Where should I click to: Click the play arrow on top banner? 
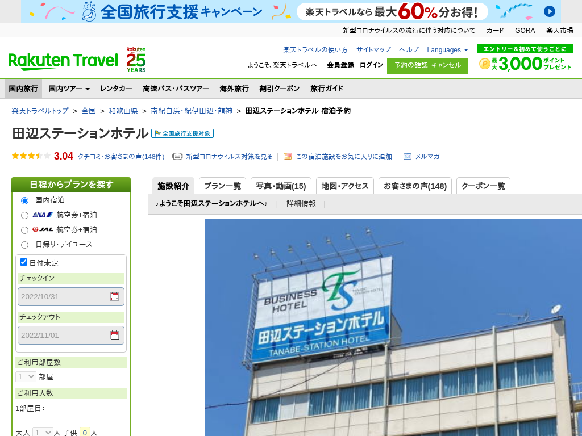coord(550,11)
